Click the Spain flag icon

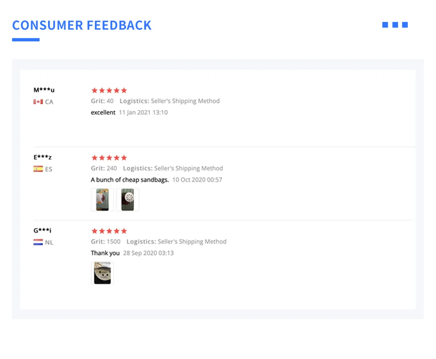click(38, 169)
